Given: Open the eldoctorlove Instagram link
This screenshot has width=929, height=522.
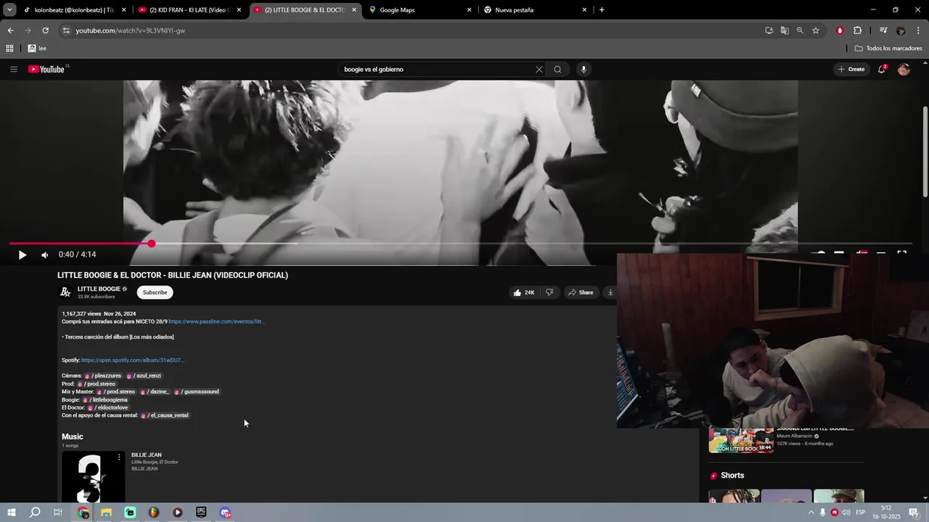Looking at the screenshot, I should click(x=108, y=407).
